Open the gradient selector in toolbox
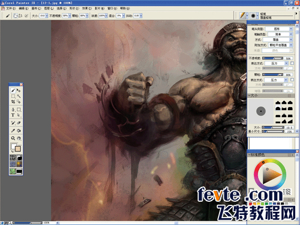Viewport: 300px width, 225px height. (x=19, y=157)
